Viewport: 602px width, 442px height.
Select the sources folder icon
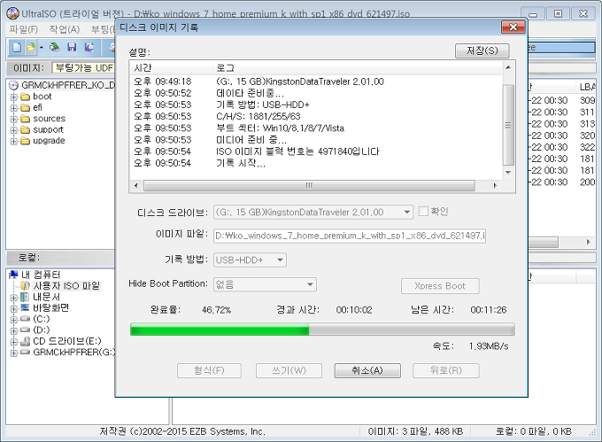pos(26,119)
